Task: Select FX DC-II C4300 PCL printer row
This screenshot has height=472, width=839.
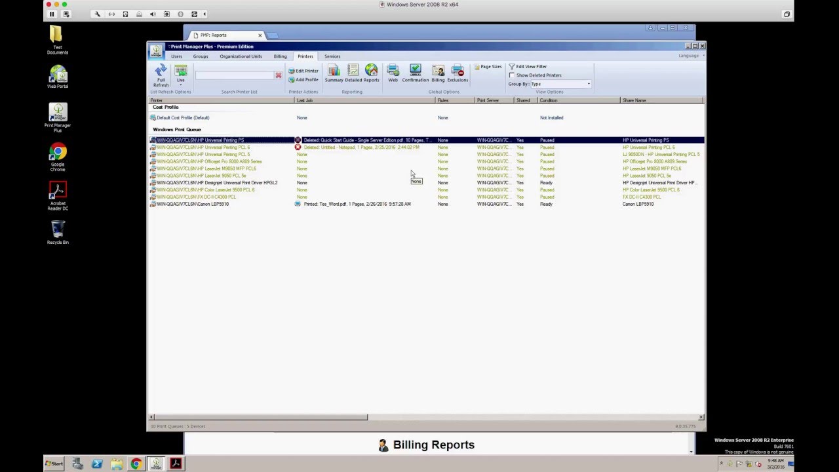Action: coord(426,197)
